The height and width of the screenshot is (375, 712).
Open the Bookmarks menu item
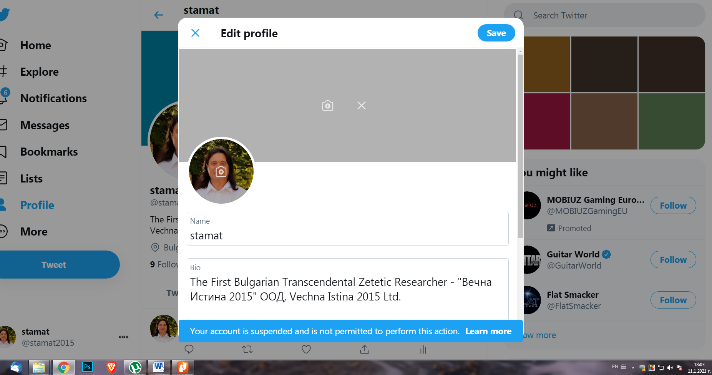tap(49, 152)
